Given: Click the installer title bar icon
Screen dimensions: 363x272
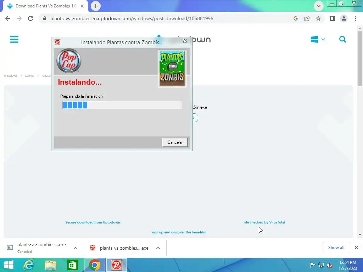Looking at the screenshot, I should point(57,42).
